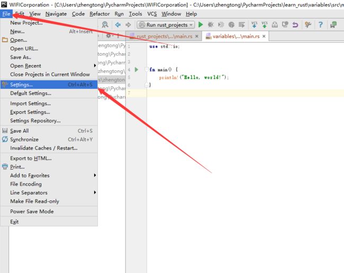Click File in the menu bar
The height and width of the screenshot is (273, 344).
tap(6, 14)
